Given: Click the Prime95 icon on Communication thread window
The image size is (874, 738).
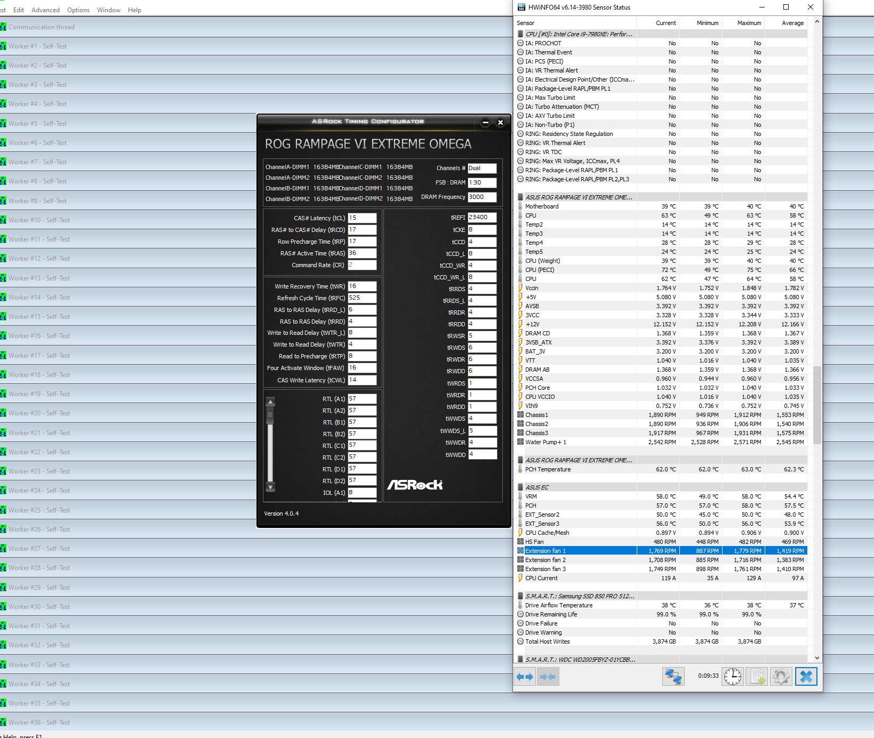Looking at the screenshot, I should tap(3, 27).
